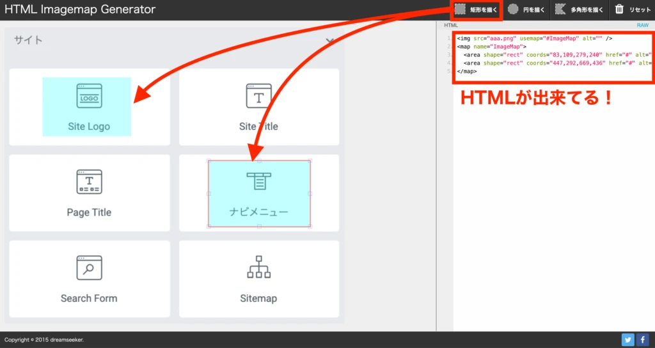Click the Page Title icon
655x348 pixels.
(x=89, y=182)
